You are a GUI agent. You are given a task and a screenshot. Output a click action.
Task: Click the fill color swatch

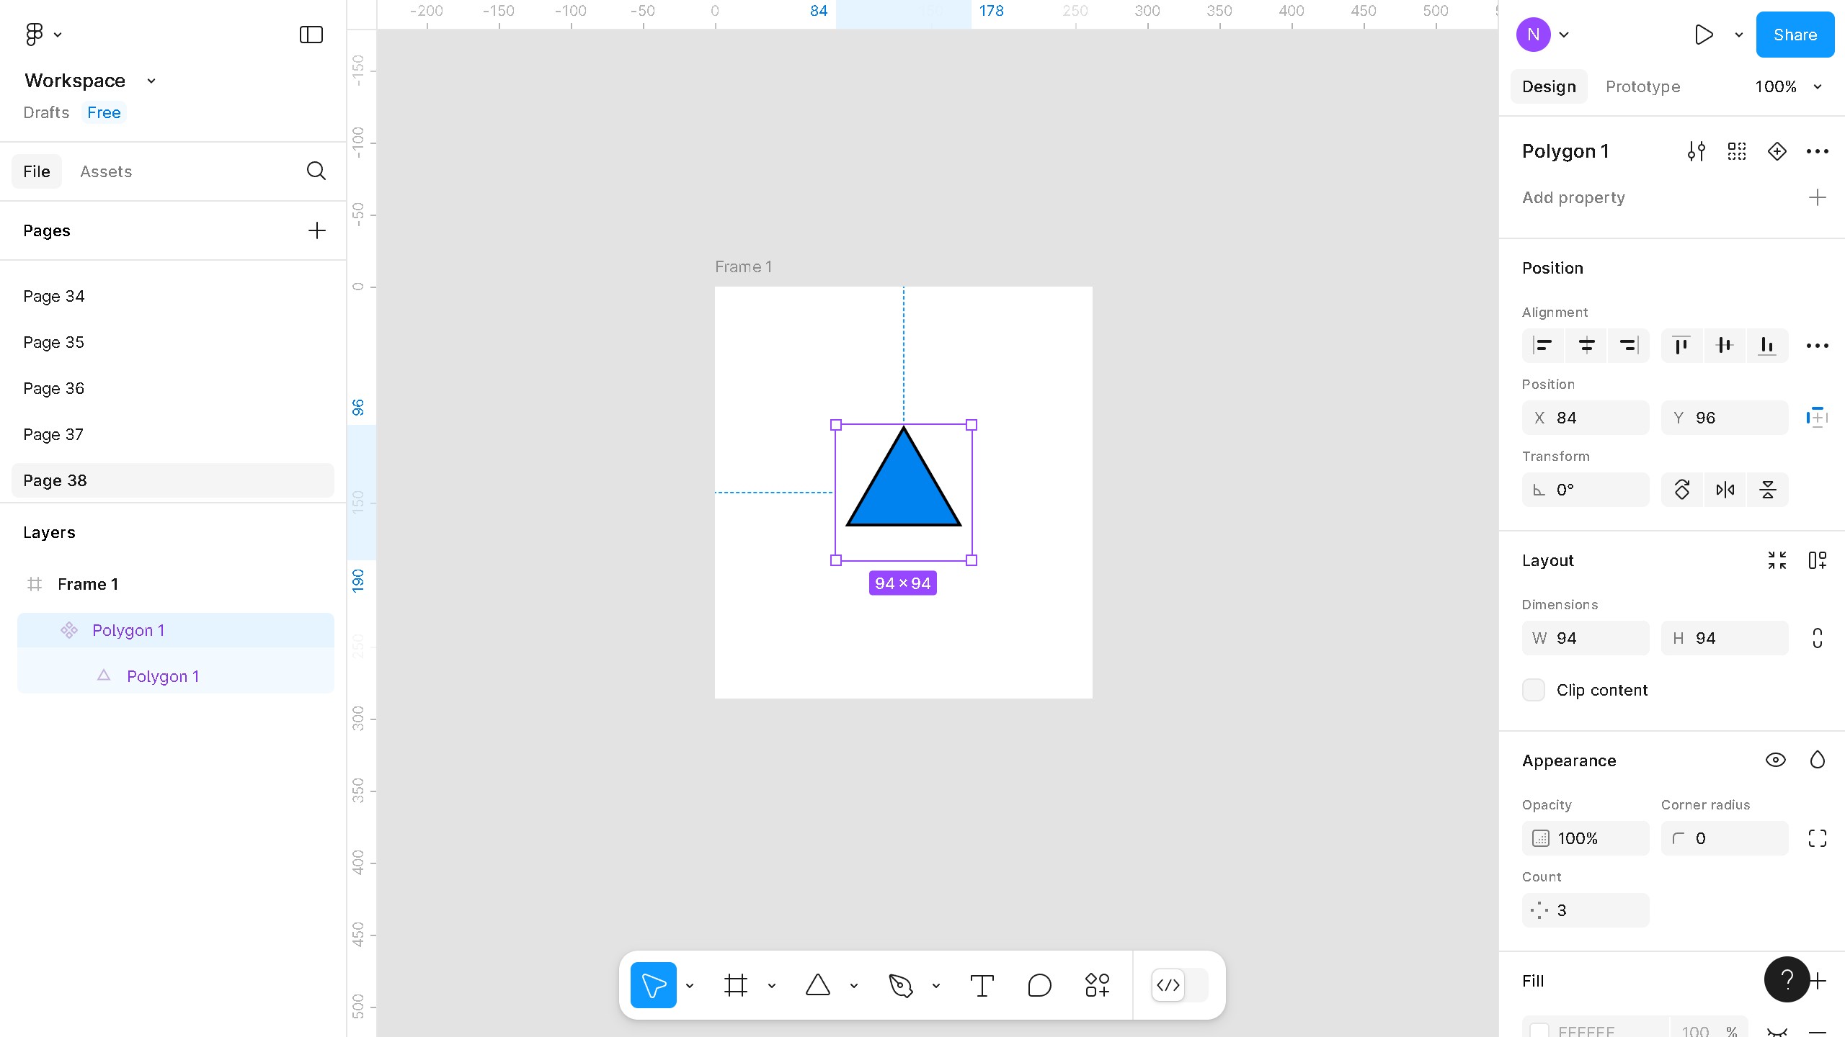coord(1539,1030)
